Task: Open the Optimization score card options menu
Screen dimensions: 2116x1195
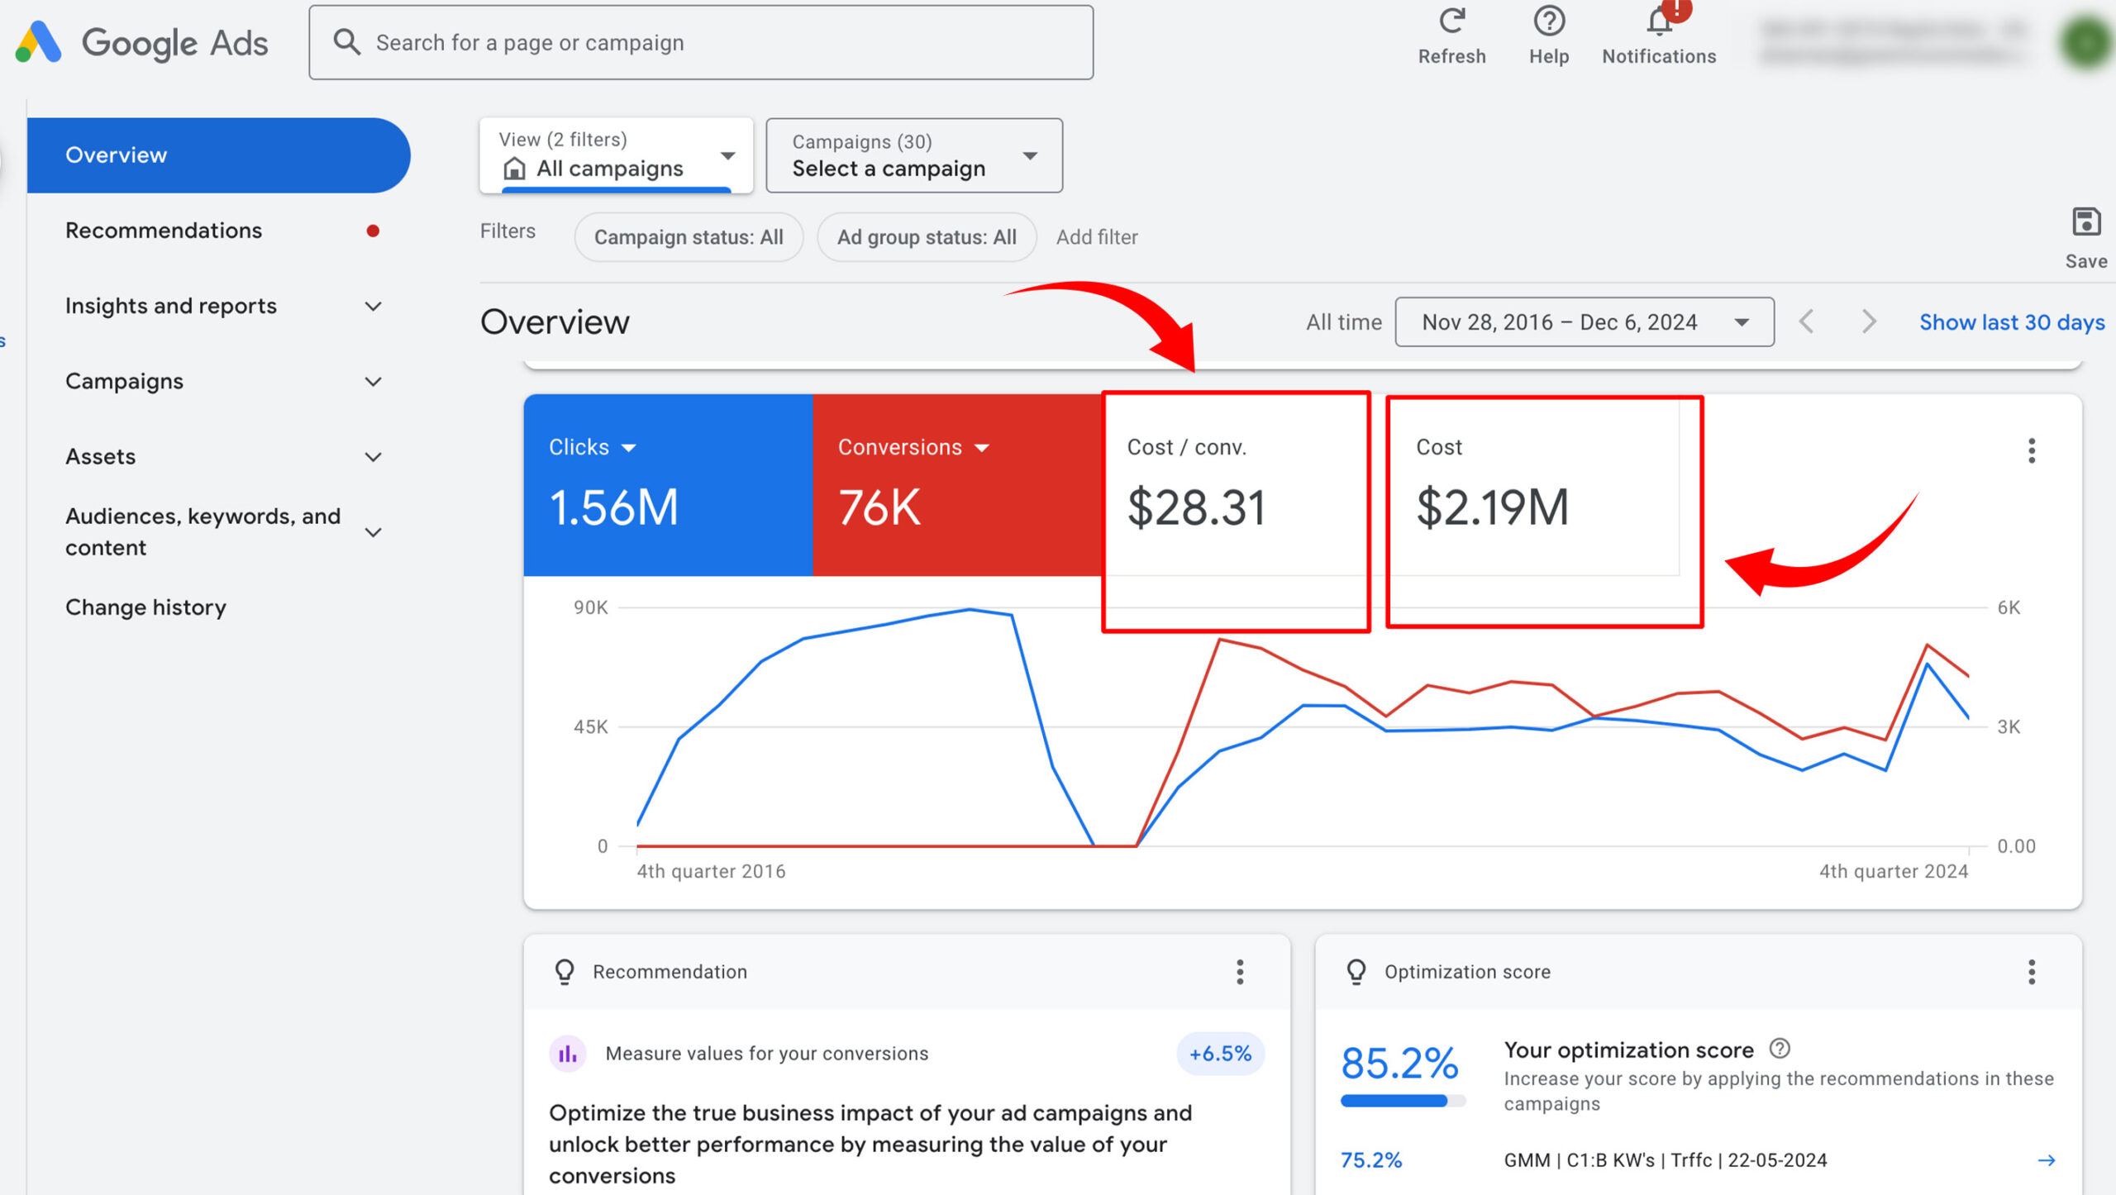Action: coord(2031,972)
